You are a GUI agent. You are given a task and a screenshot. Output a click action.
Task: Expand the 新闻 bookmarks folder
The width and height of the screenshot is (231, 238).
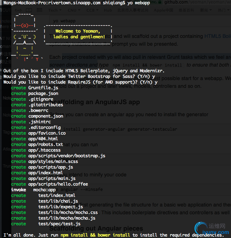tap(206, 10)
